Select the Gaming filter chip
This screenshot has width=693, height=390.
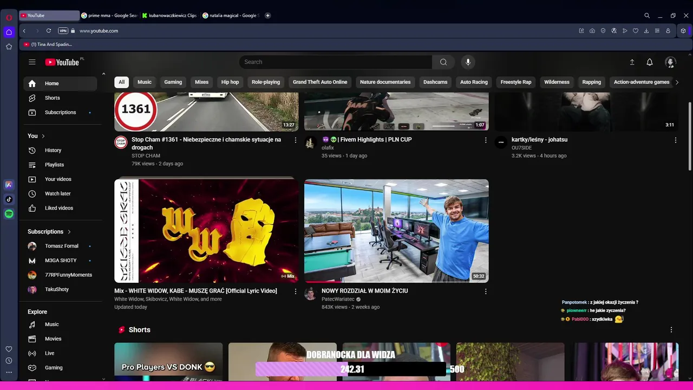[x=173, y=82]
